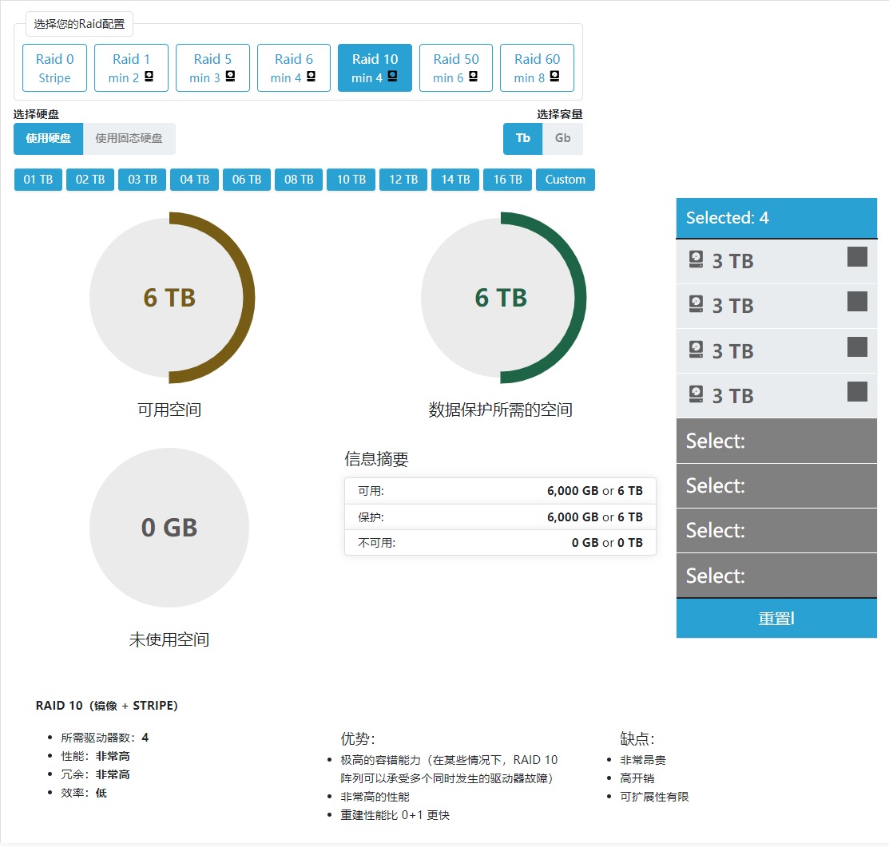This screenshot has height=847, width=889.
Task: Add a 06 TB drive
Action: (x=247, y=180)
